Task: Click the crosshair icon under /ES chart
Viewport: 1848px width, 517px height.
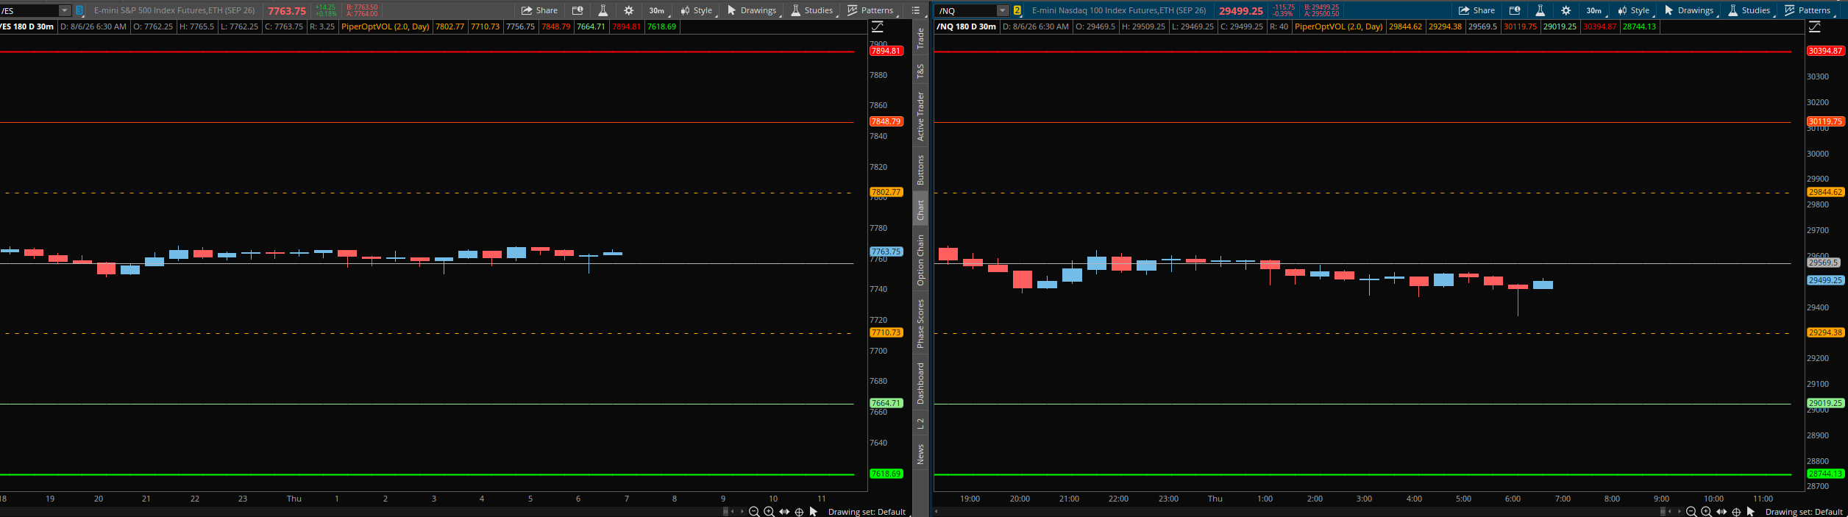Action: pyautogui.click(x=799, y=512)
